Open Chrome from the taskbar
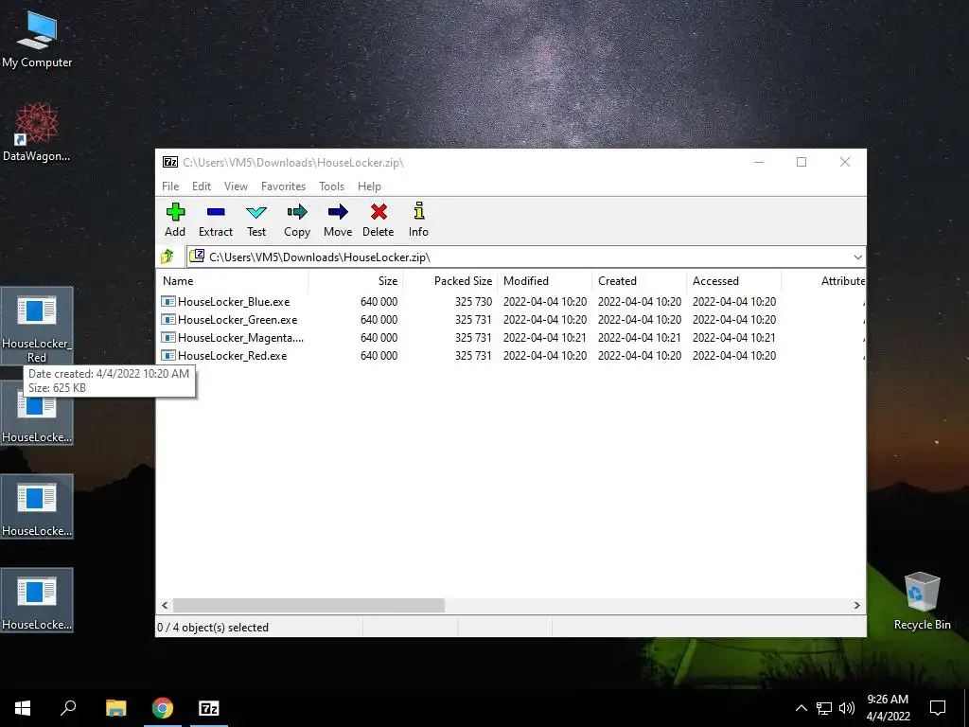The height and width of the screenshot is (727, 969). coord(163,708)
